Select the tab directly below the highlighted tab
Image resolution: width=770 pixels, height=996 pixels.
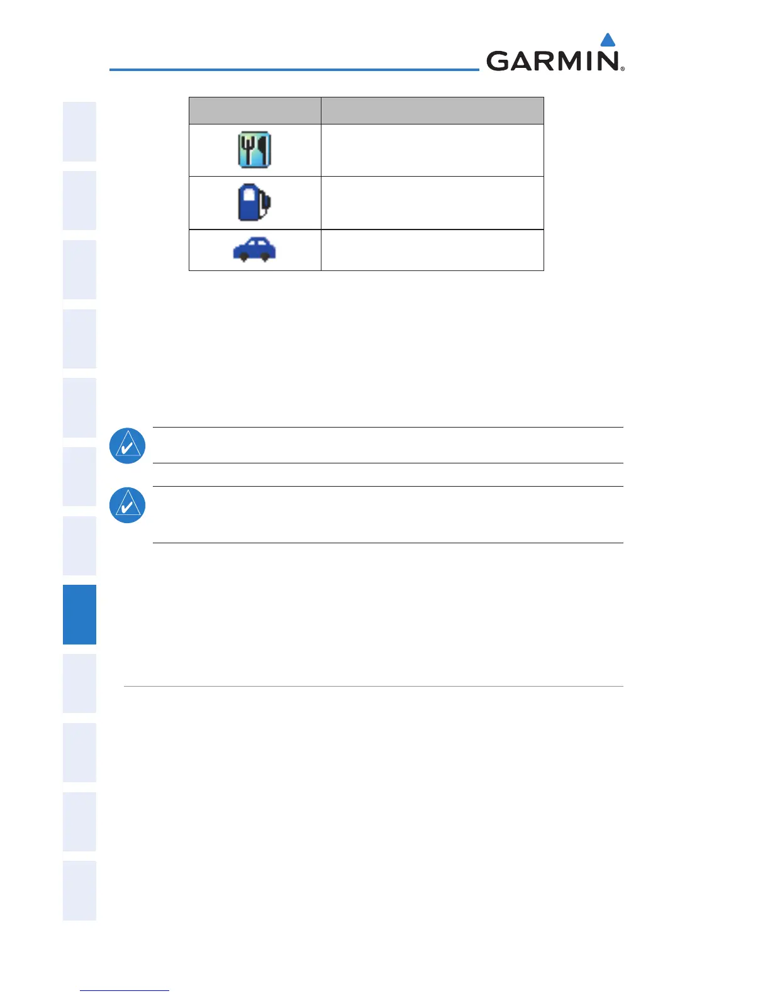(x=79, y=683)
